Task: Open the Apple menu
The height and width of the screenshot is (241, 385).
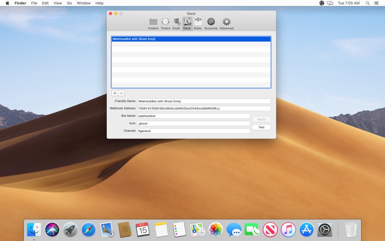Action: (7, 3)
